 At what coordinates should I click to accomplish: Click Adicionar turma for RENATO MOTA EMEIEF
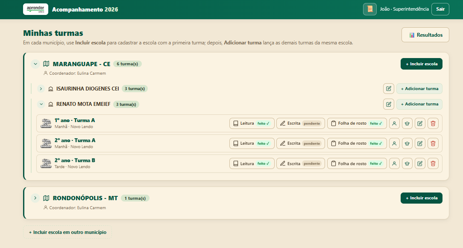click(x=419, y=104)
